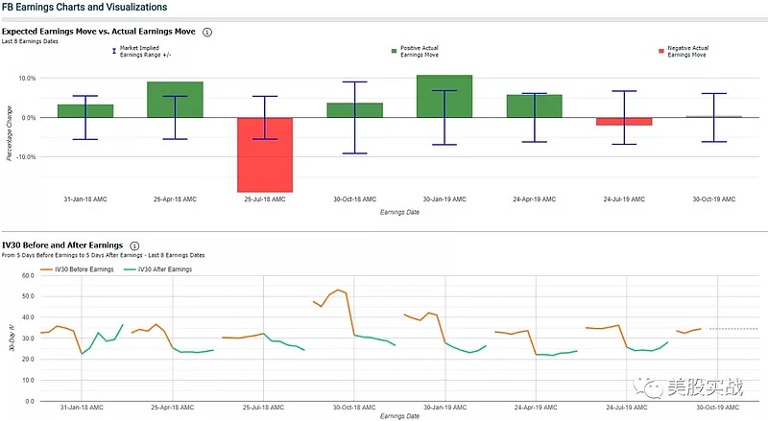Click the implied range error bar for 30-Oct-19
The image size is (768, 421).
(714, 118)
